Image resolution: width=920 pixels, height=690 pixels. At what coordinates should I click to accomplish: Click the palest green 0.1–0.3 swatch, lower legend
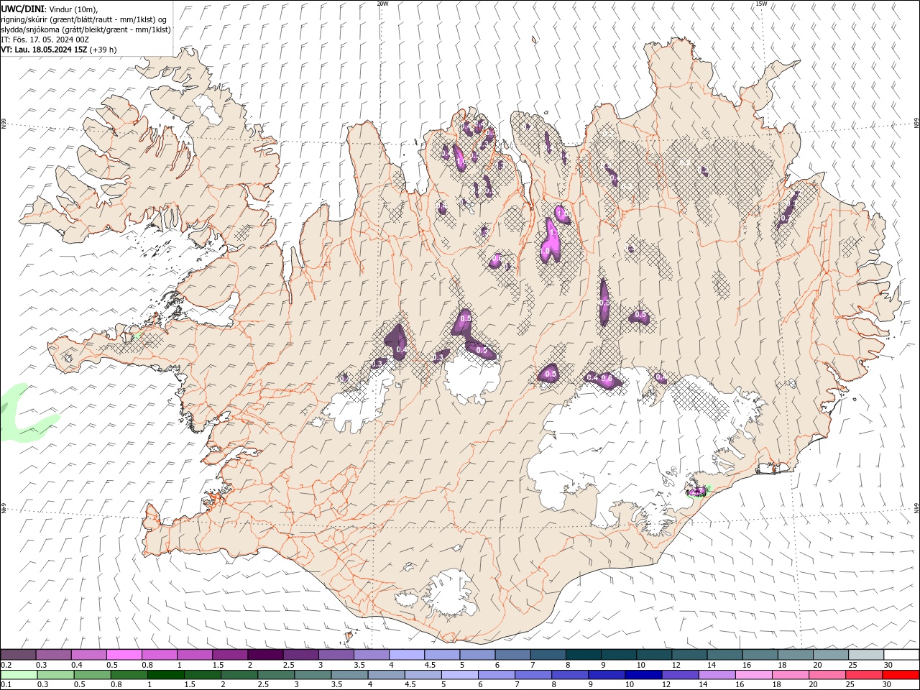(x=19, y=675)
